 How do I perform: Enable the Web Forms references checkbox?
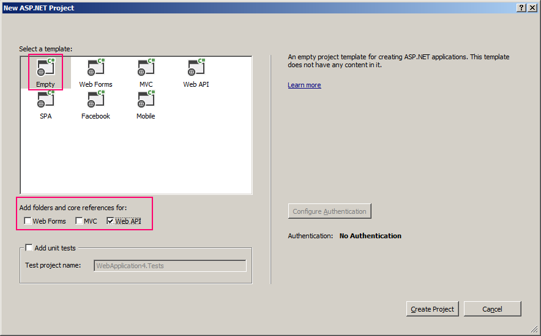coord(28,221)
